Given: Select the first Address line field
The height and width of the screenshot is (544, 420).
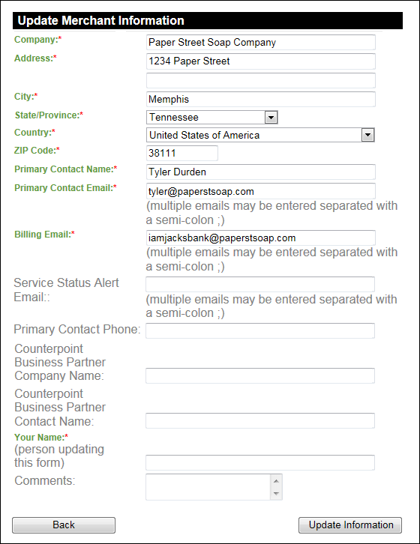Looking at the screenshot, I should 260,61.
